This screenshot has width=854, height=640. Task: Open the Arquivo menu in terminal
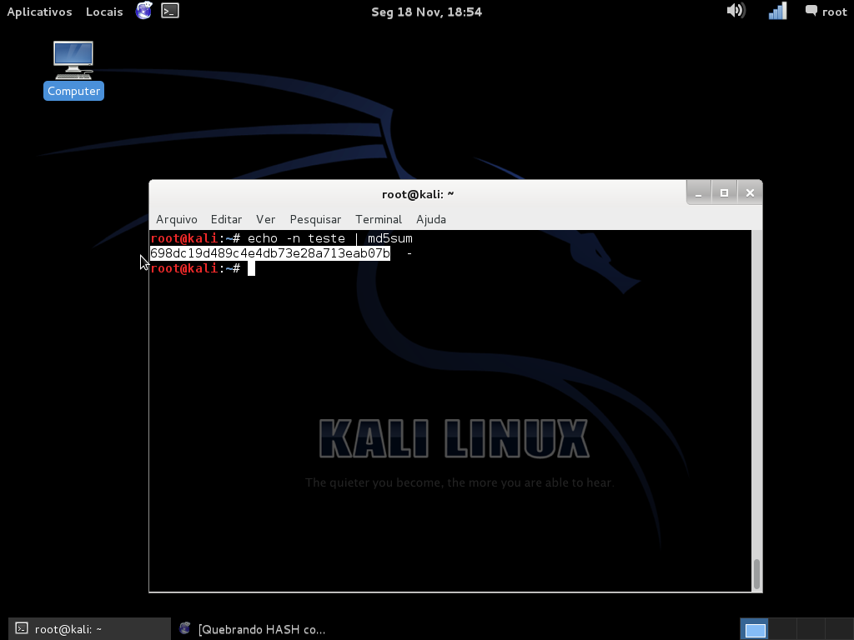coord(177,219)
